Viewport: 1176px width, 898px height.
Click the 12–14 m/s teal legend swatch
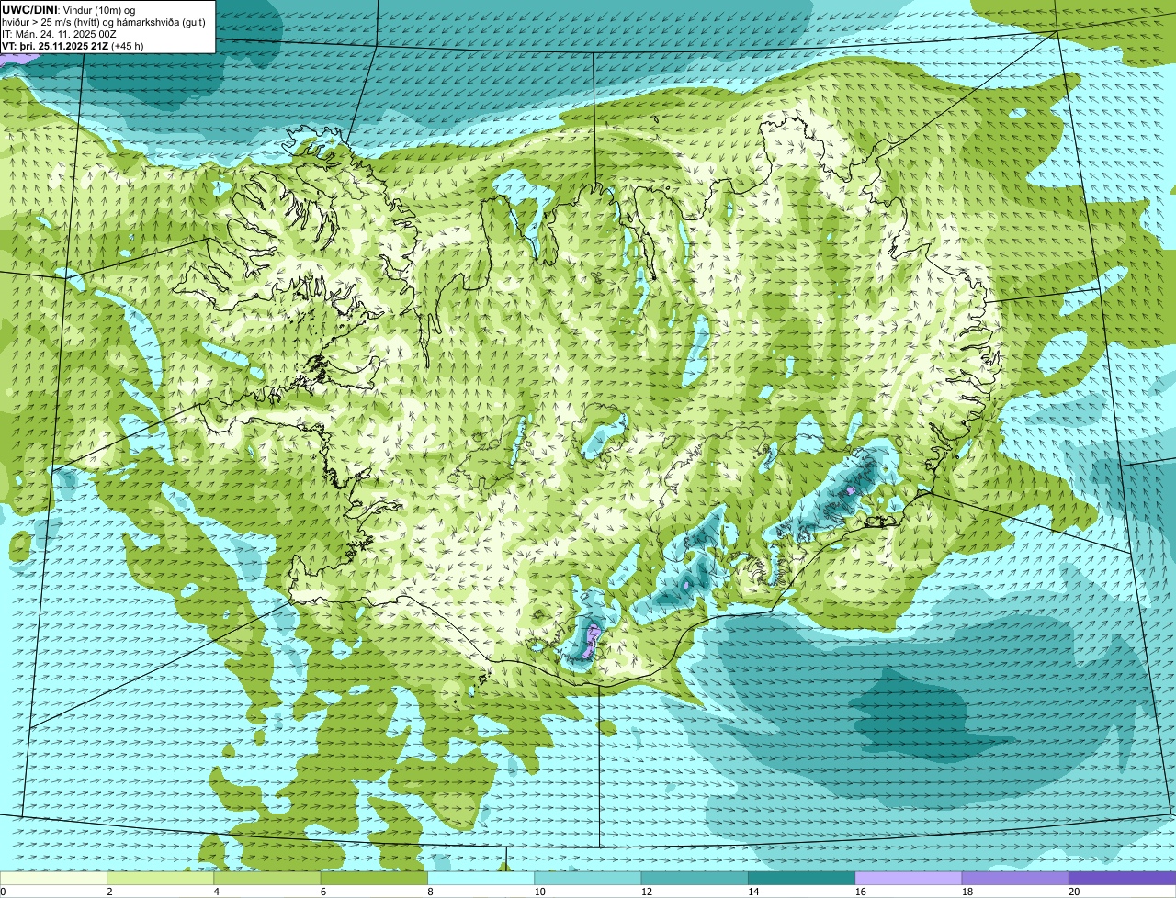coord(695,879)
